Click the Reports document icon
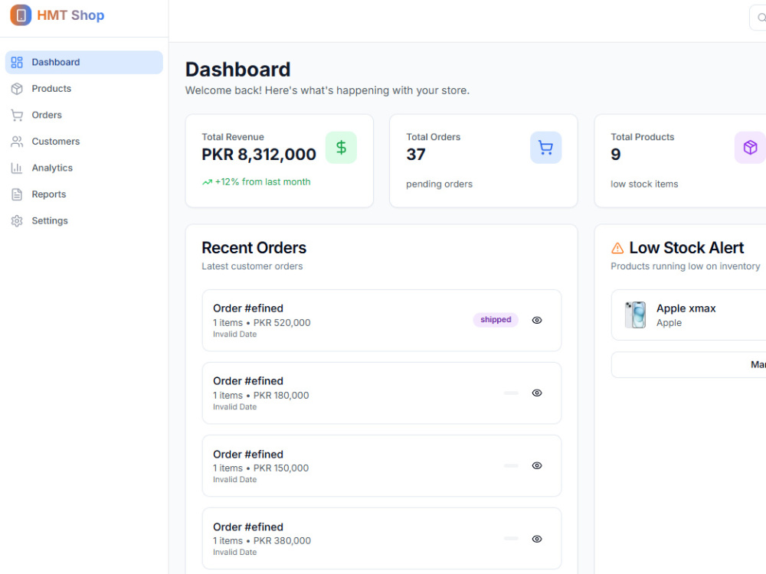 (x=17, y=194)
